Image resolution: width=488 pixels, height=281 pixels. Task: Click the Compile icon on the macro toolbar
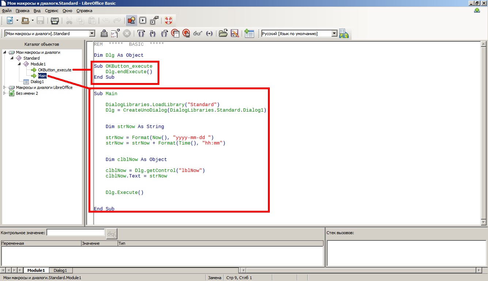pyautogui.click(x=104, y=33)
